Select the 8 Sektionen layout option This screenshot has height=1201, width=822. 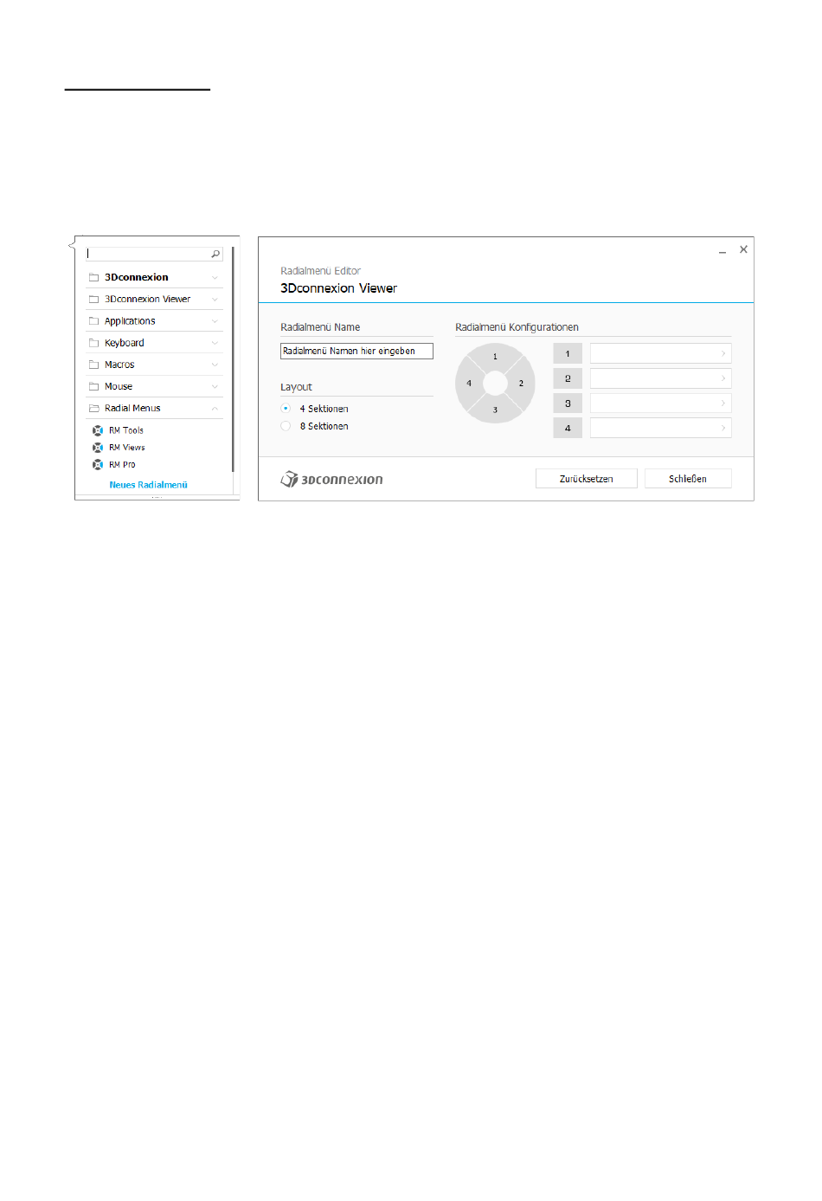pos(286,426)
